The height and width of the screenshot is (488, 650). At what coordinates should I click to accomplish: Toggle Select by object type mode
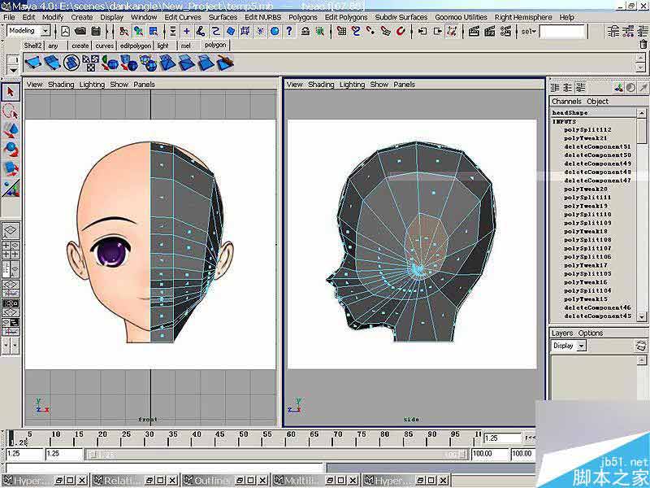138,31
